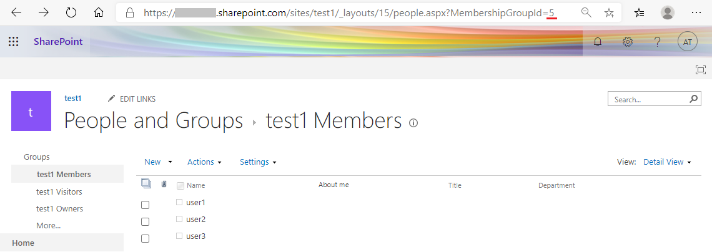Check the box for user1
Viewport: 712px width, 252px height.
(x=146, y=205)
